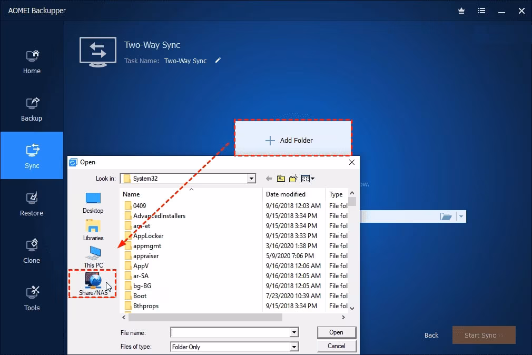Viewport: 532px width, 355px height.
Task: Open the Clone section in sidebar
Action: [32, 251]
